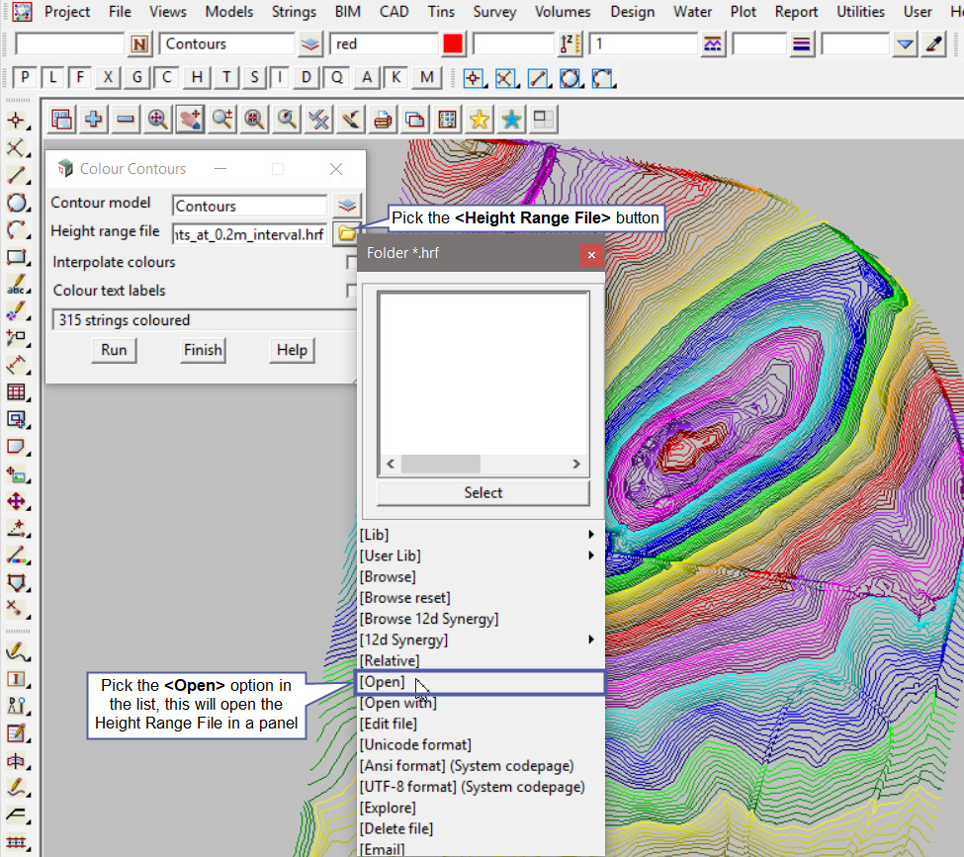
Task: Click the yellow star favourites icon
Action: [x=480, y=120]
